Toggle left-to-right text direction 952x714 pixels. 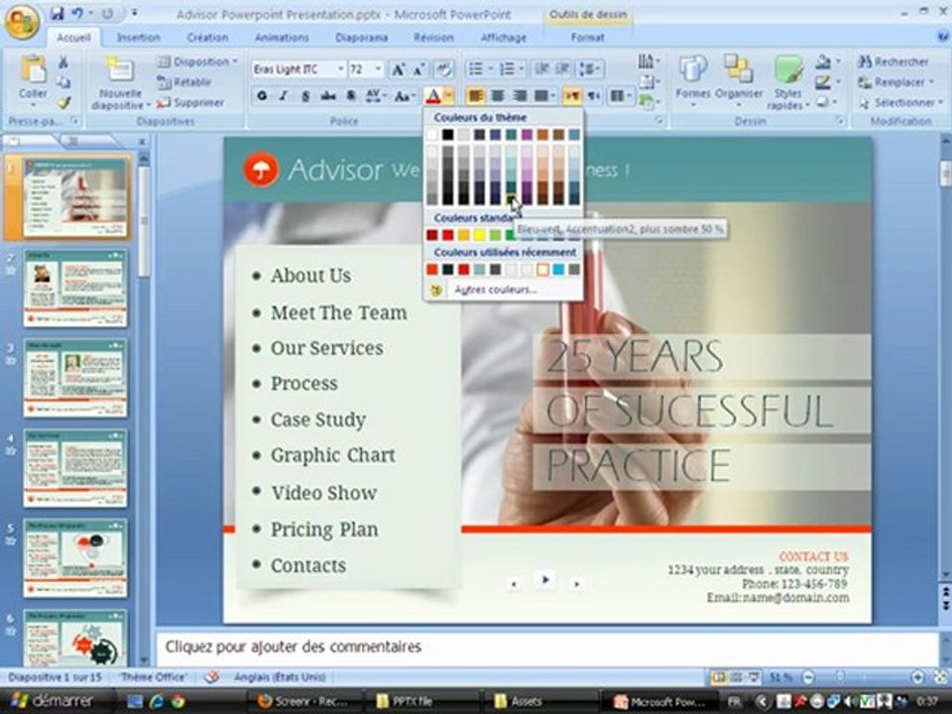click(x=572, y=96)
